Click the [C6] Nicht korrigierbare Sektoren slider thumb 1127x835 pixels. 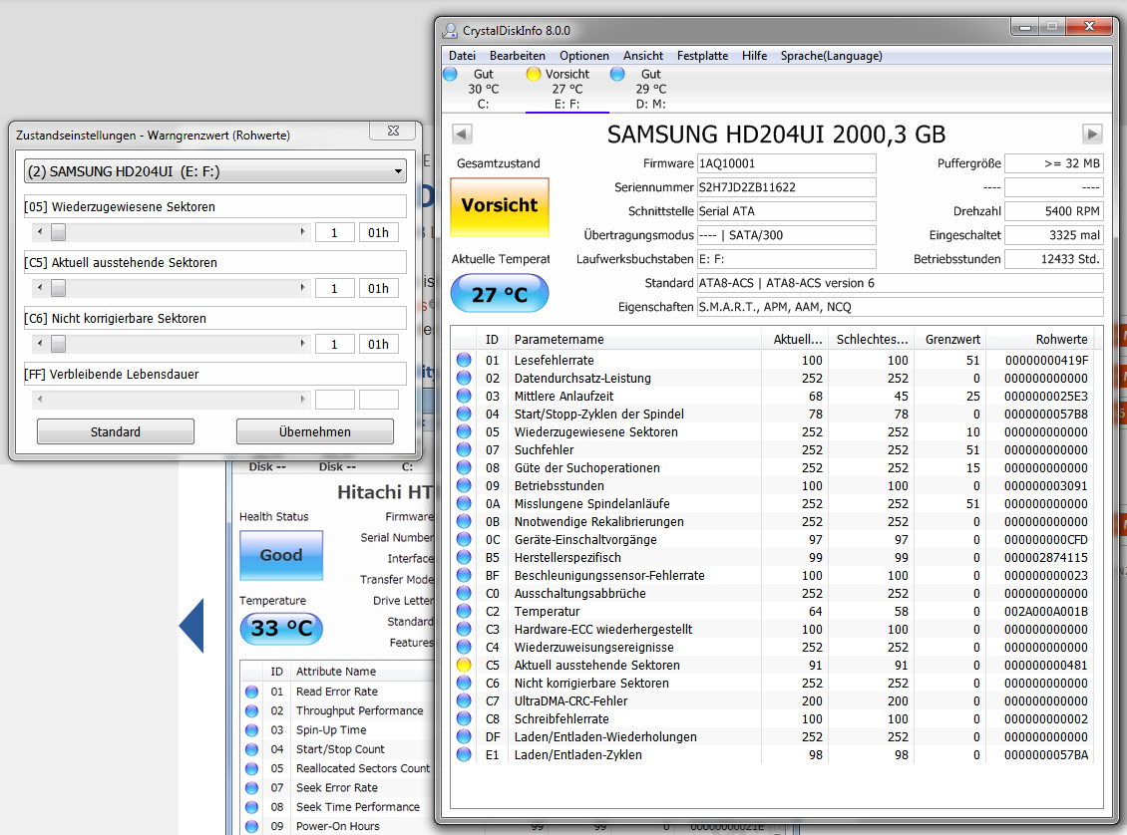[x=58, y=344]
